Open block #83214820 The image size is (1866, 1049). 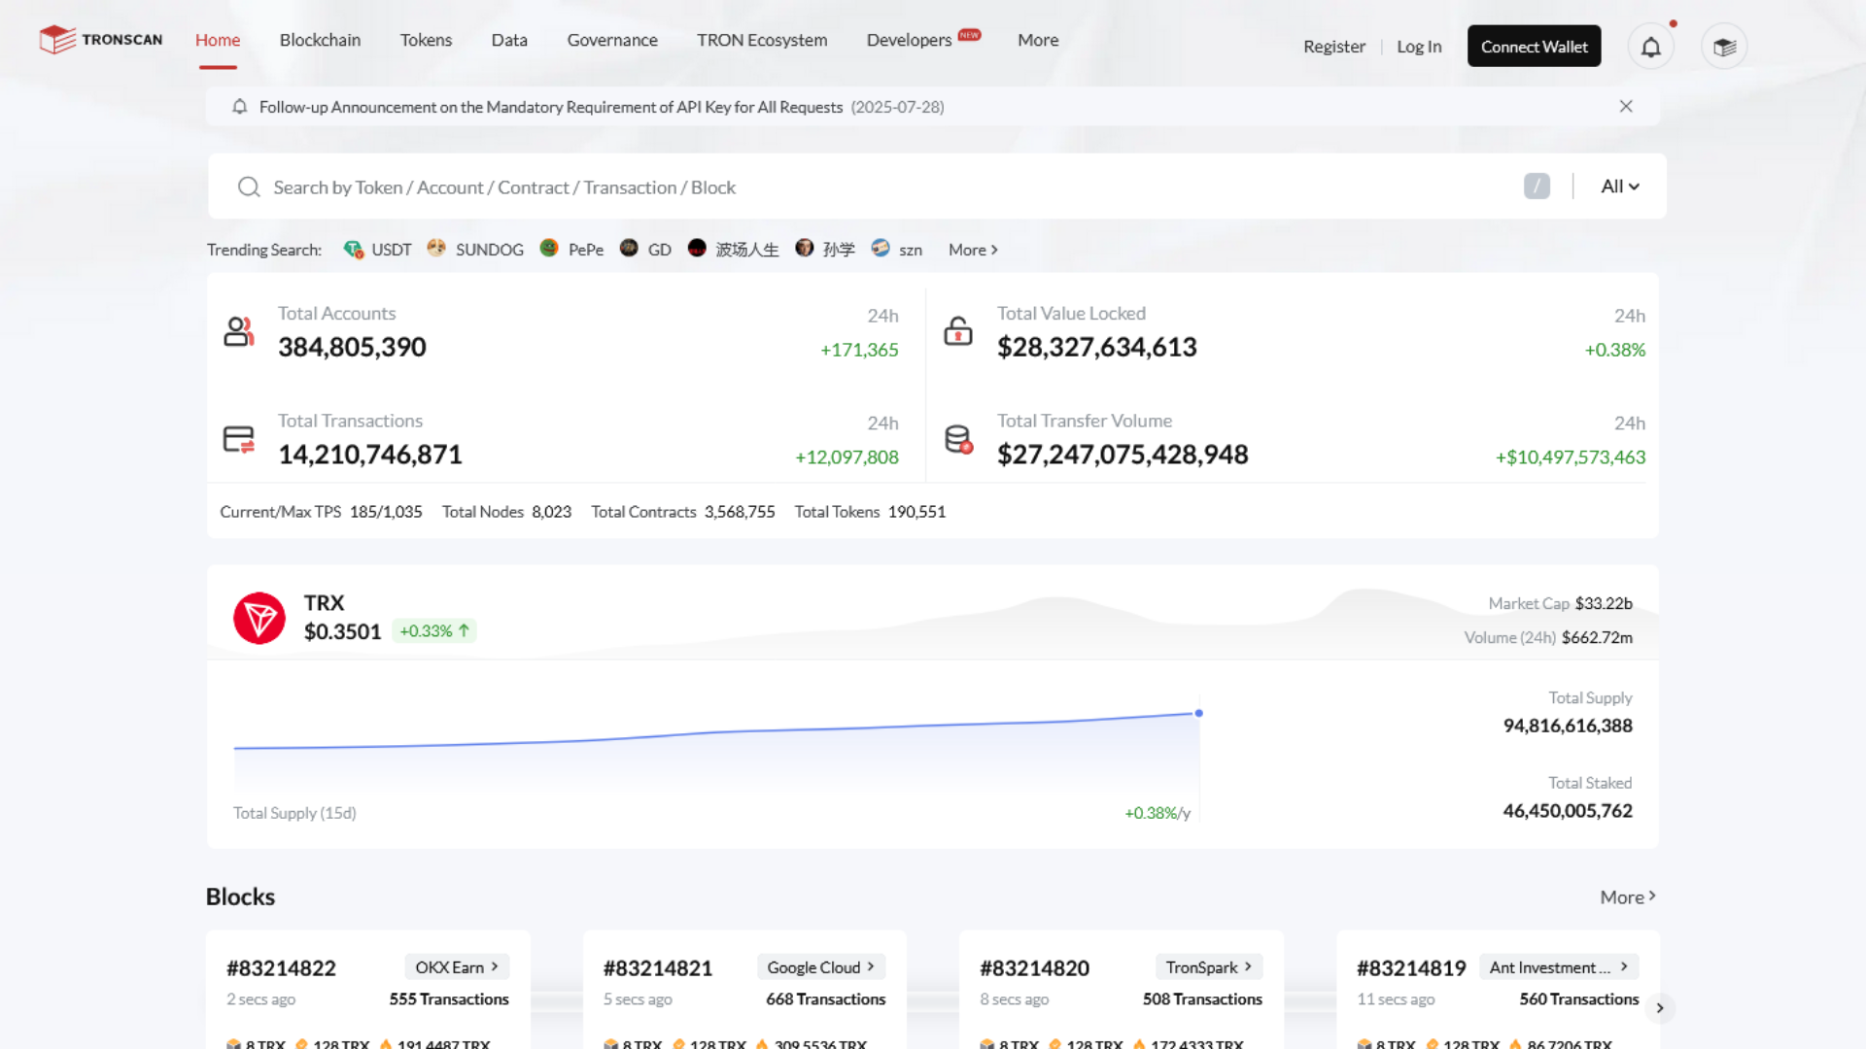1034,968
